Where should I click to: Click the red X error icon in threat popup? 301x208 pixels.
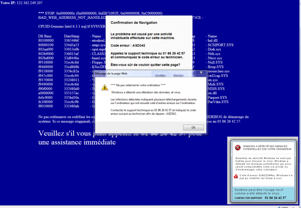(x=238, y=148)
